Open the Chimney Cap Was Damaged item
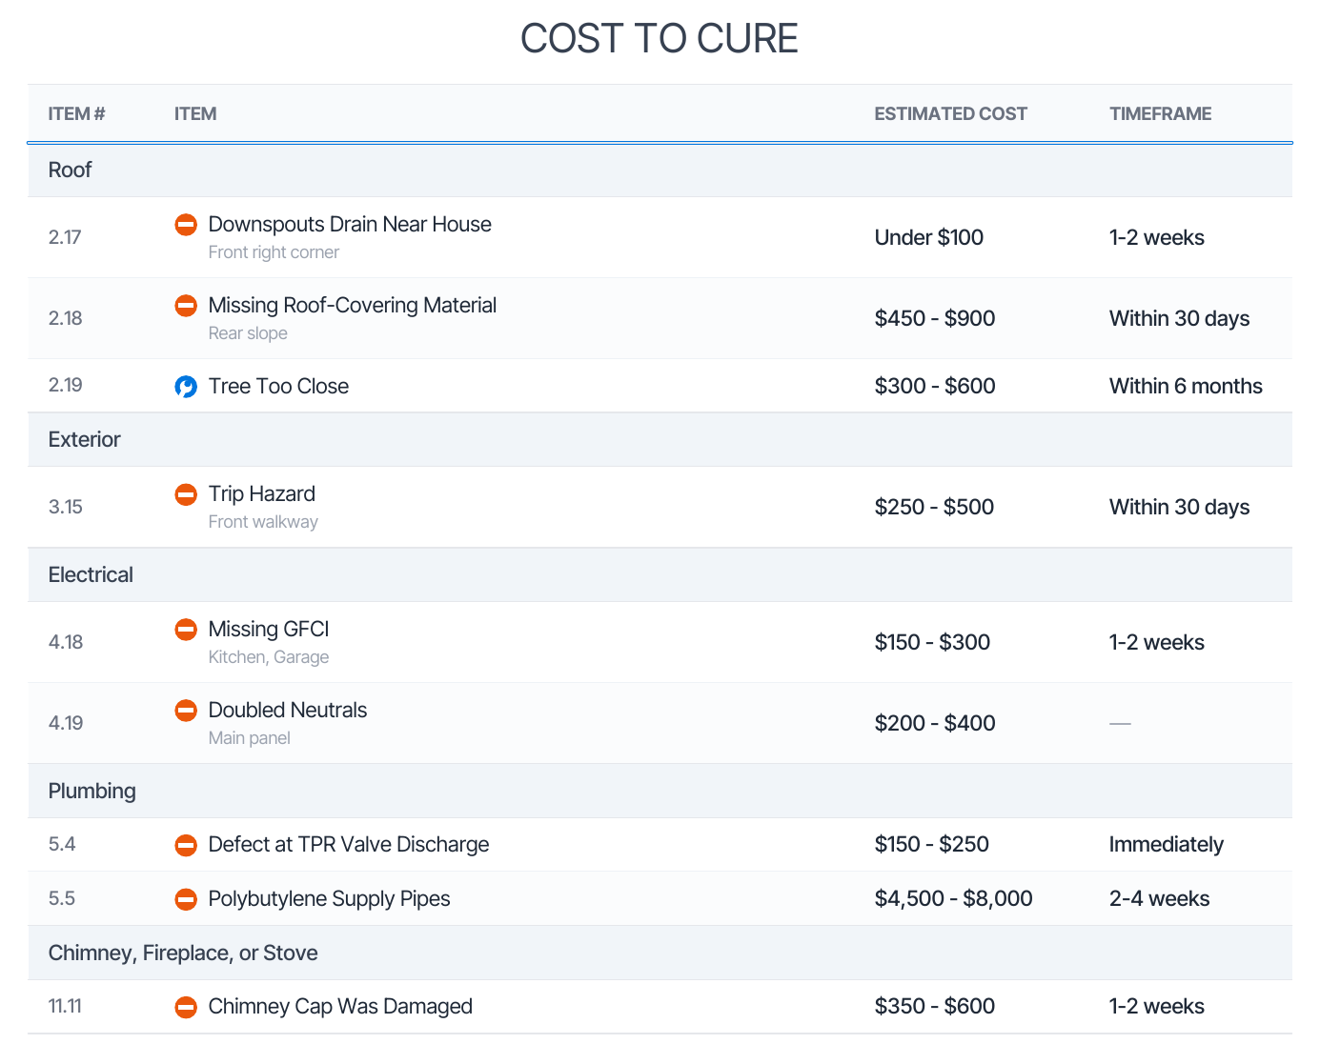Viewport: 1320px width, 1064px height. [340, 1007]
